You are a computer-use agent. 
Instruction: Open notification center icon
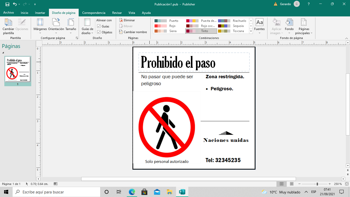coord(341,192)
